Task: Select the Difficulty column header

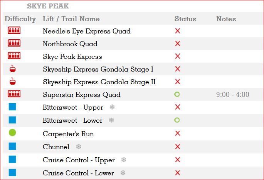Action: pyautogui.click(x=20, y=19)
